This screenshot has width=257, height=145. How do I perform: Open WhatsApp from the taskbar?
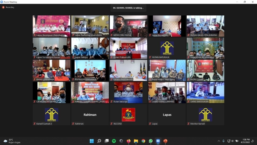pos(151,141)
